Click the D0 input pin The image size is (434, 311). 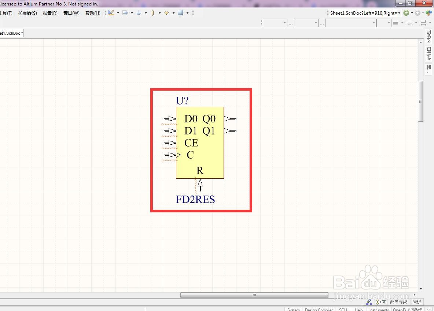pyautogui.click(x=170, y=119)
